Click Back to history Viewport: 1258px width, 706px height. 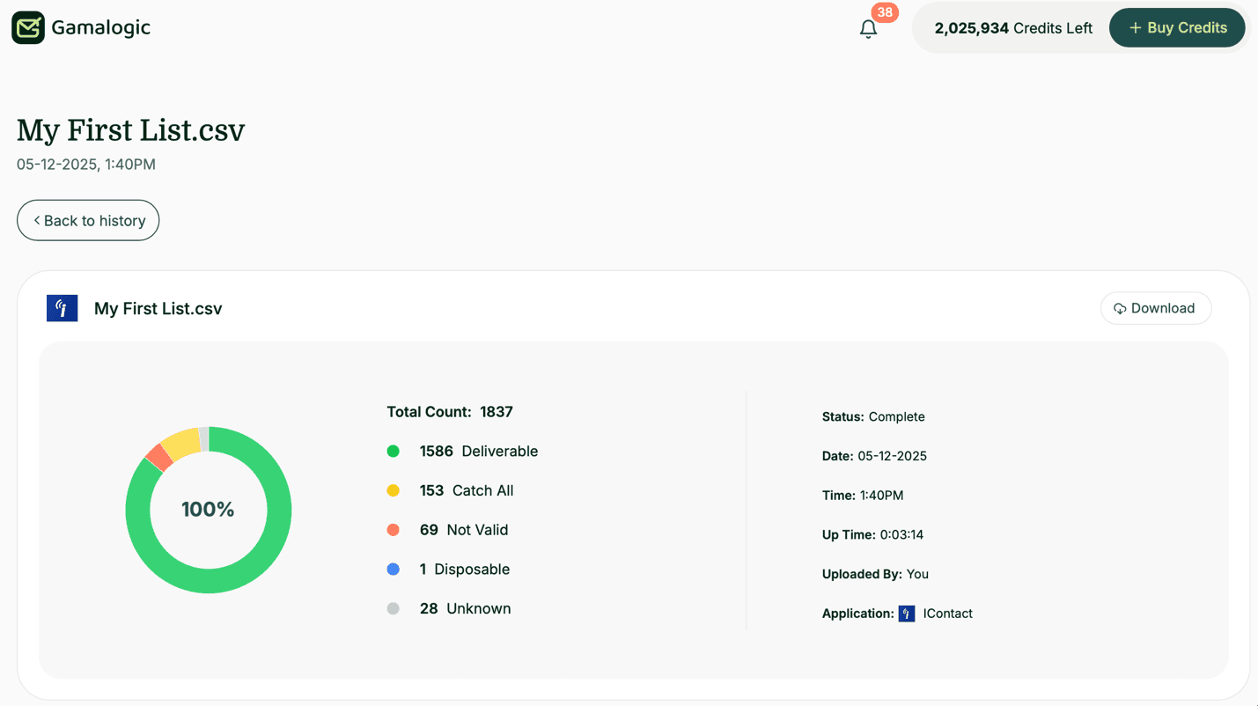[x=87, y=220]
